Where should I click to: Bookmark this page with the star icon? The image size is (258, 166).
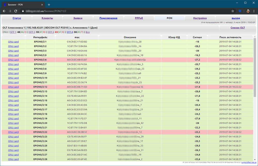click(232, 11)
